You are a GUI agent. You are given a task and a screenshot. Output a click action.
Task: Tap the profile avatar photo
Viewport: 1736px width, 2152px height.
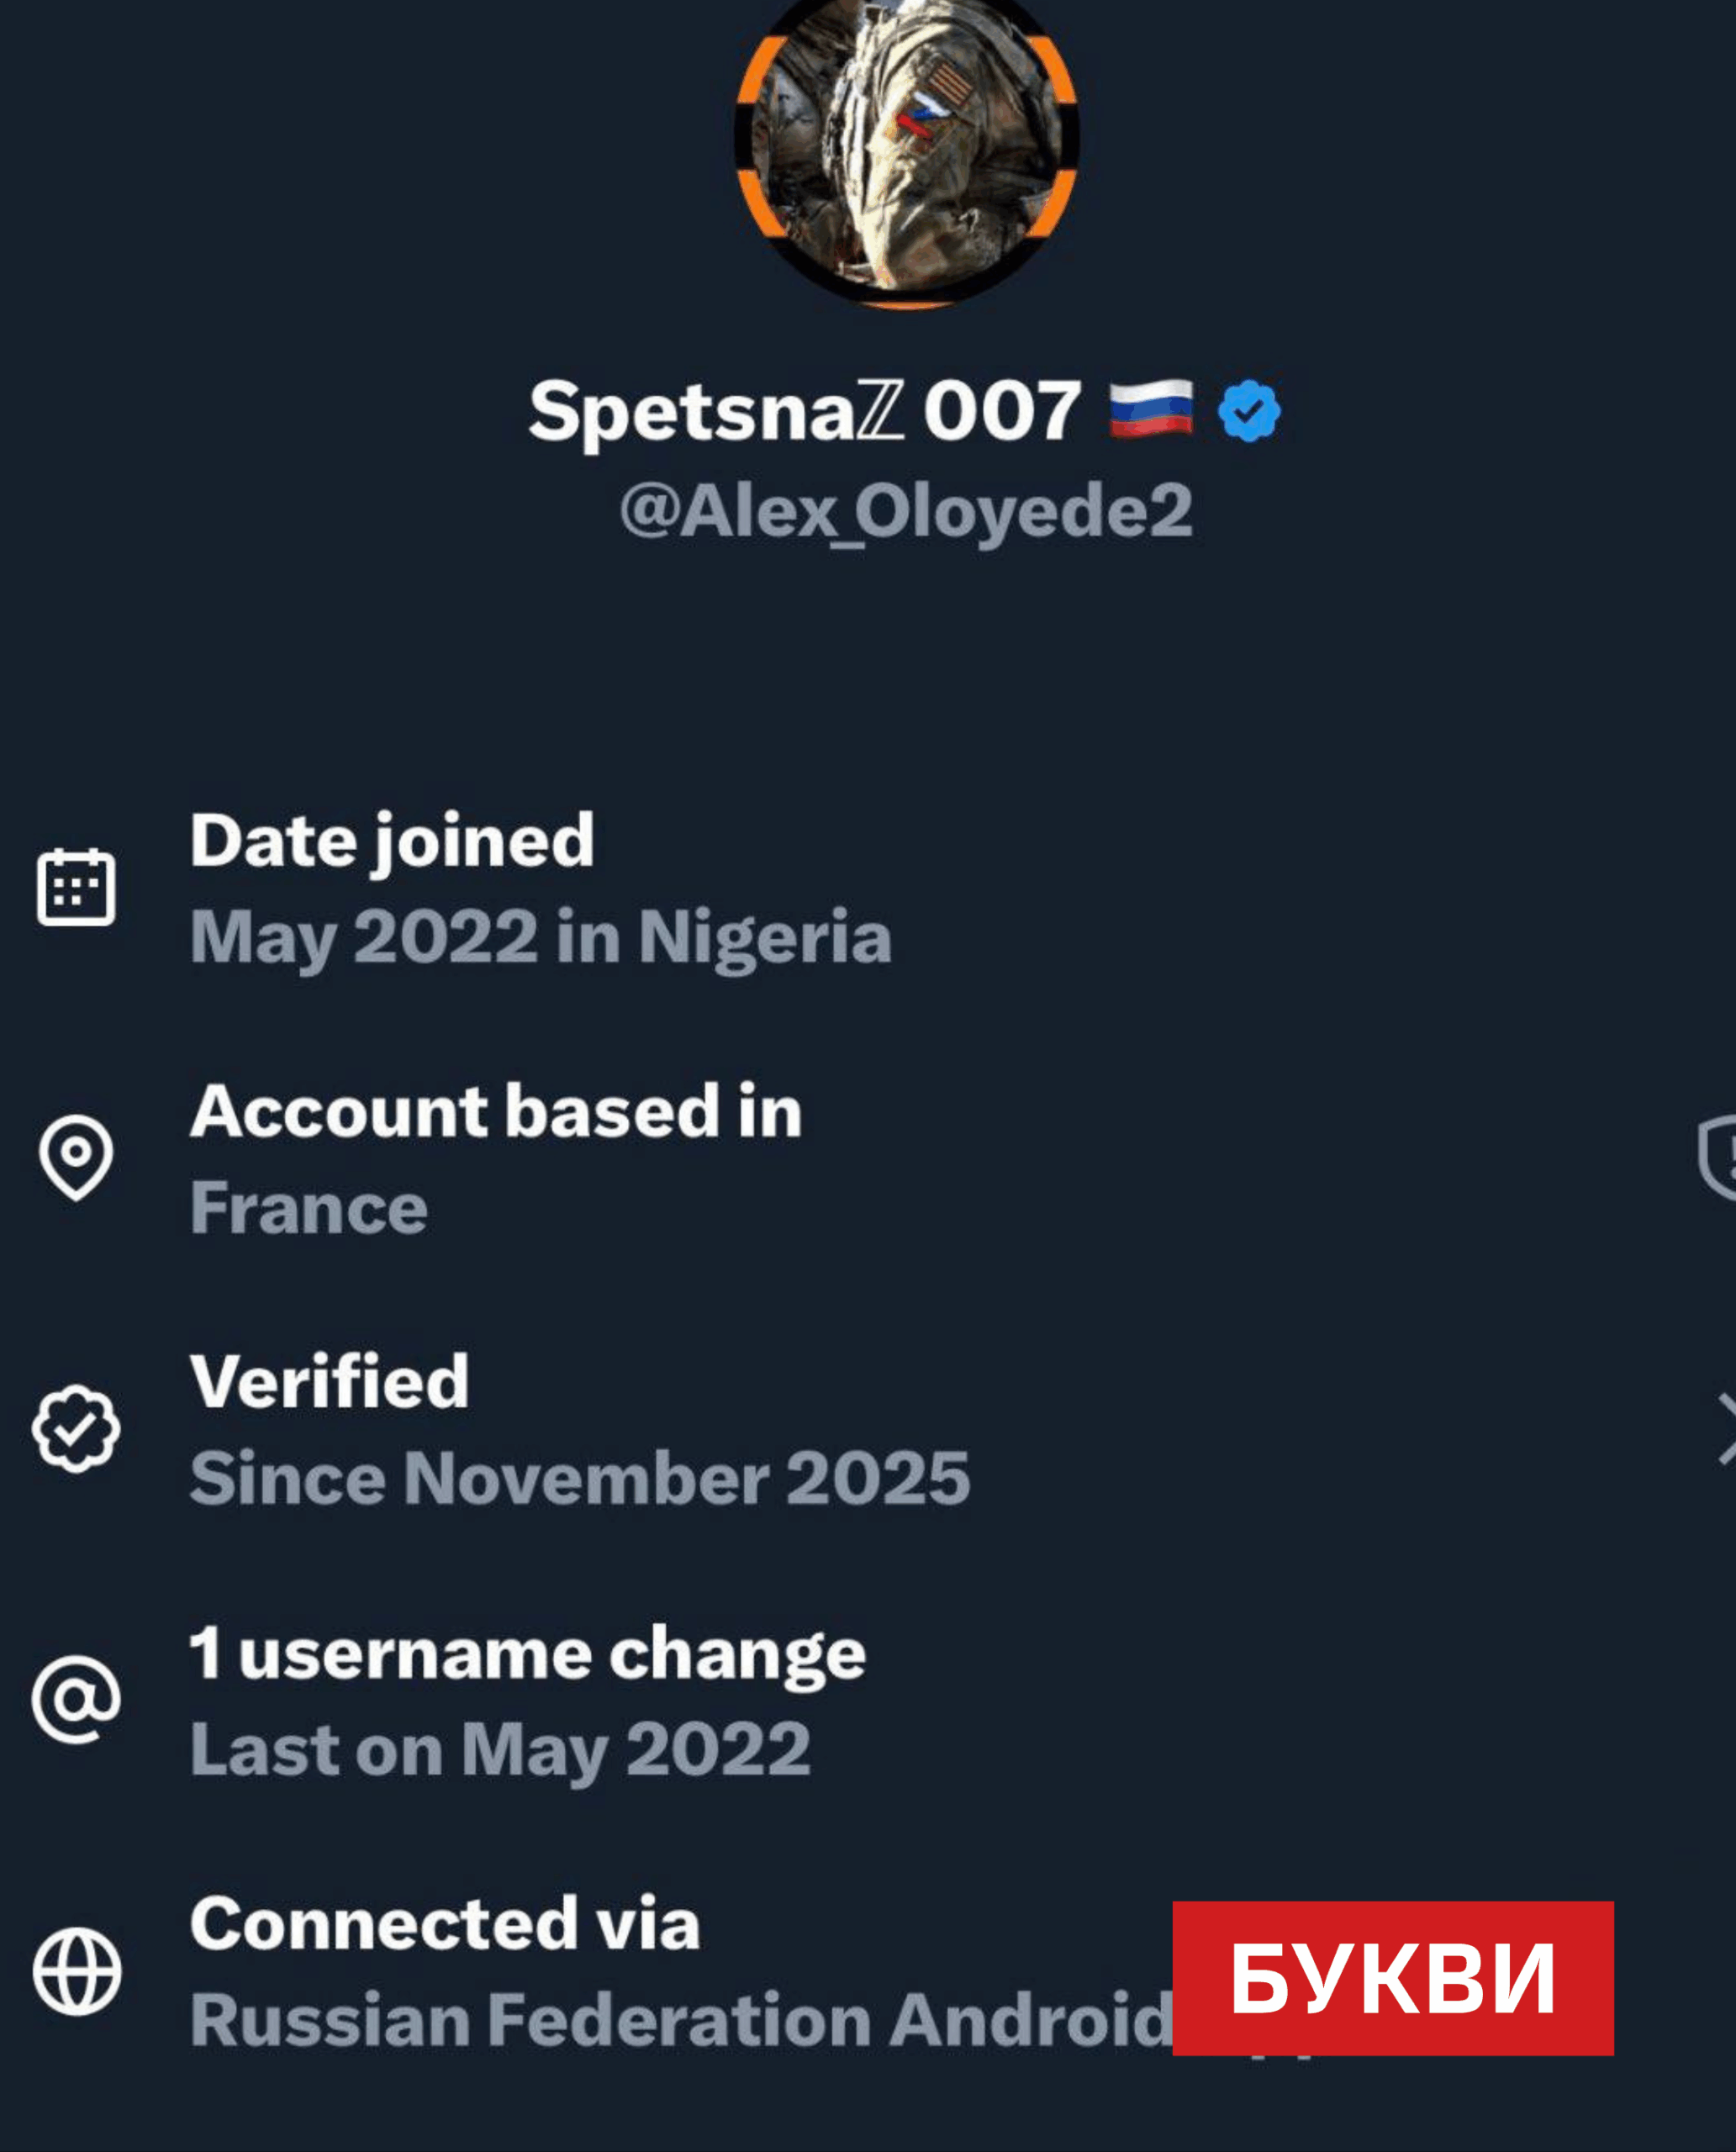(906, 150)
